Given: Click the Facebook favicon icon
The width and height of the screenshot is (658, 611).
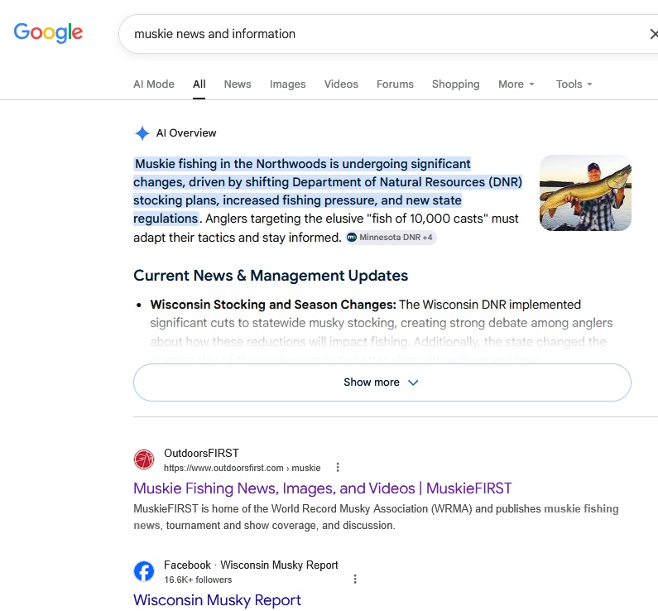Looking at the screenshot, I should coord(144,571).
